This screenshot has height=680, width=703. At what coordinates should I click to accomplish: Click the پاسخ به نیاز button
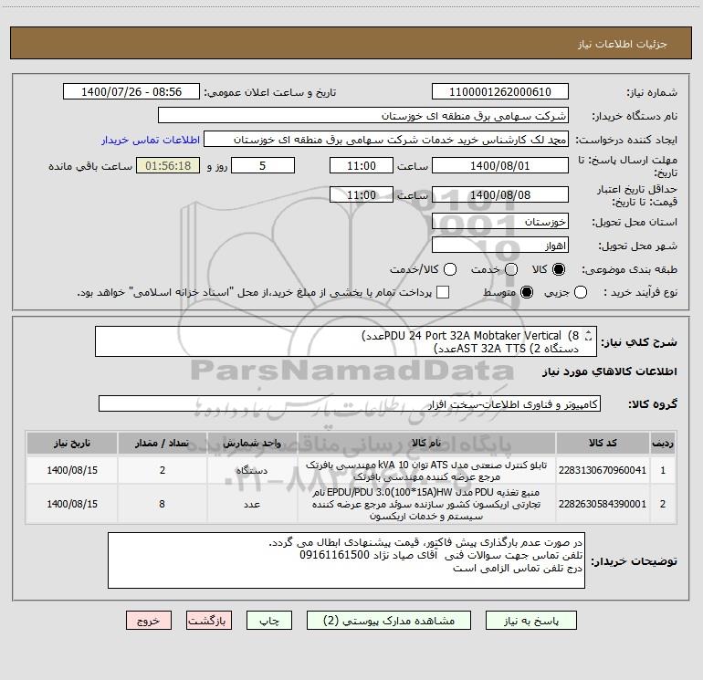pyautogui.click(x=530, y=621)
